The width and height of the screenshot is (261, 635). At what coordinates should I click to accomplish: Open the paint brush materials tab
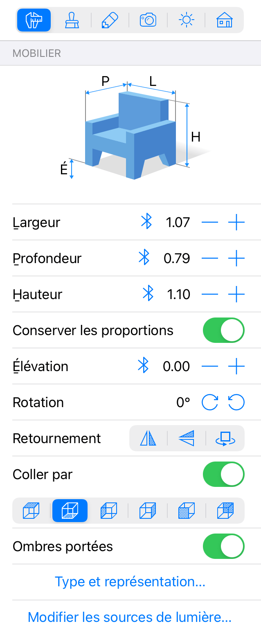pos(72,20)
